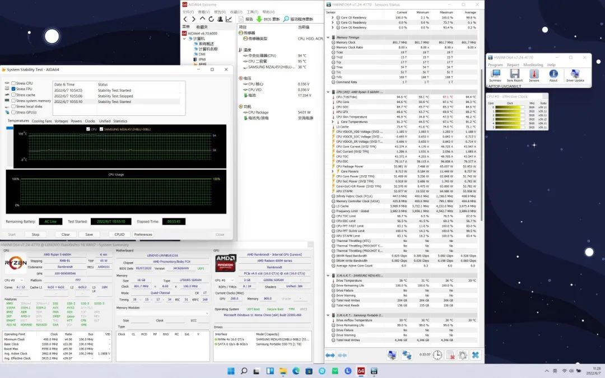The height and width of the screenshot is (378, 605).
Task: Click the CPUID button in Stability Test
Action: (120, 234)
